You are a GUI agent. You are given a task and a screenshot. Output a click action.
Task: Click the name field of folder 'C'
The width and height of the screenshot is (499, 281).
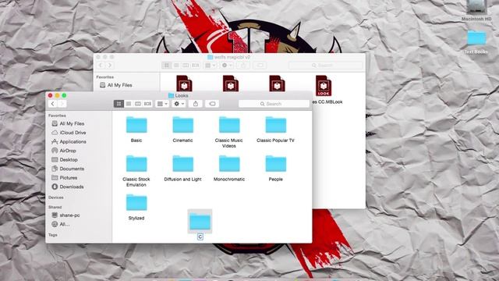click(x=200, y=237)
